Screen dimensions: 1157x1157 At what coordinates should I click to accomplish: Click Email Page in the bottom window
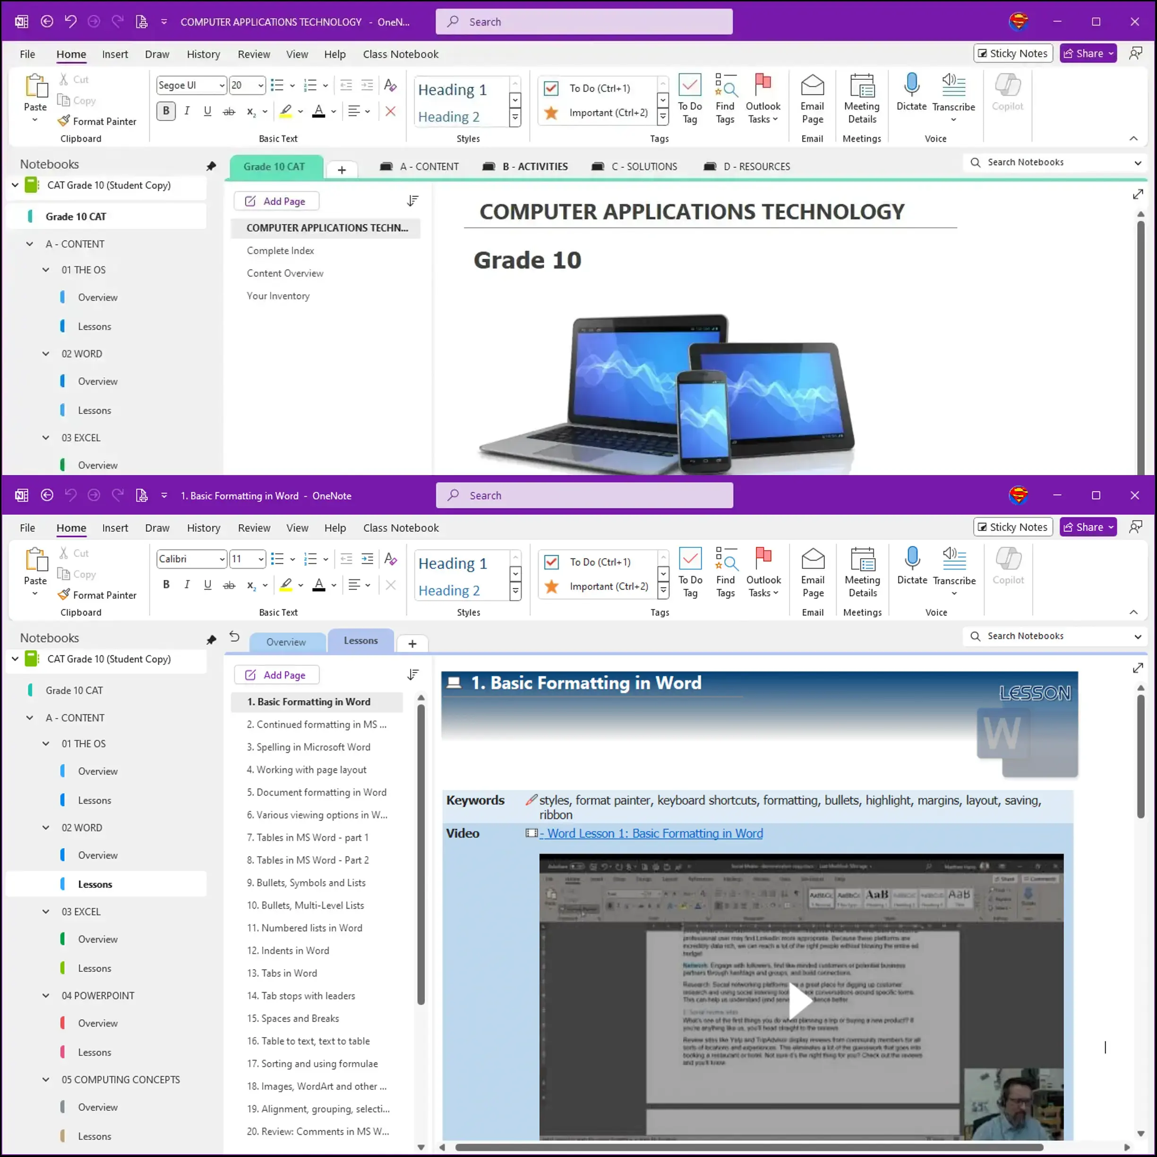[x=813, y=572]
